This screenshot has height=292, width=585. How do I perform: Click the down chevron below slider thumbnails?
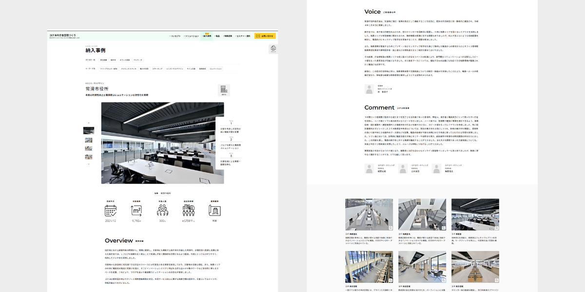89,164
